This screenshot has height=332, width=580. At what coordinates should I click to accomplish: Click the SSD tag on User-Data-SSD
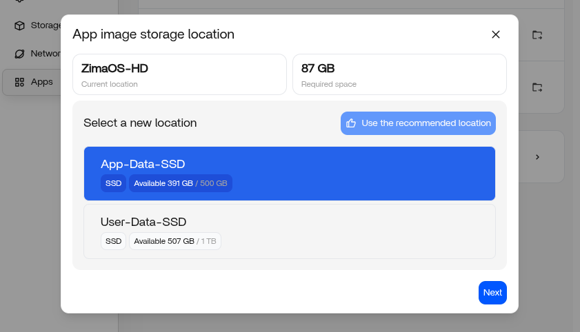pyautogui.click(x=114, y=241)
